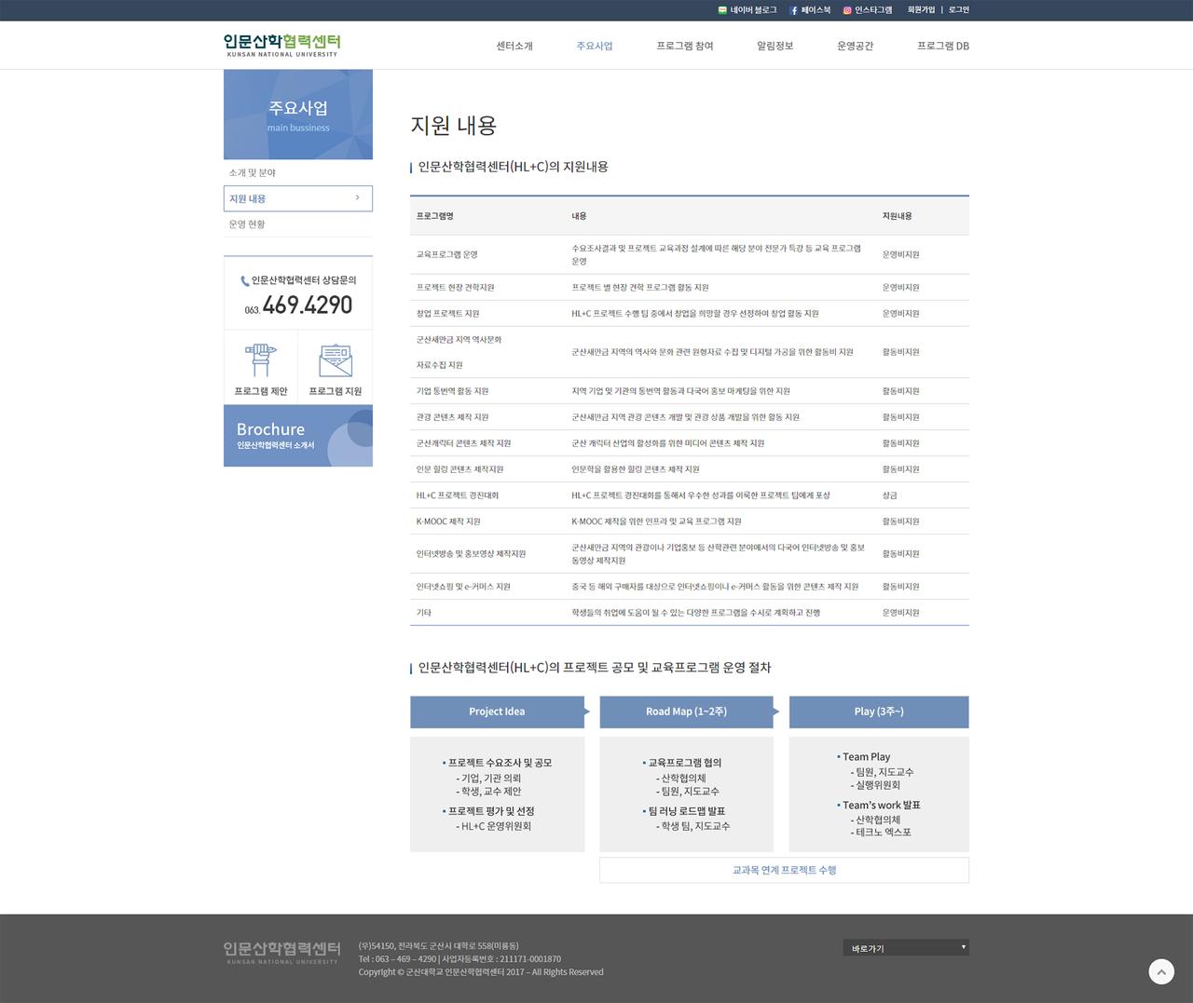Viewport: 1193px width, 1003px height.
Task: Click the Play (3주~) step header
Action: [879, 712]
